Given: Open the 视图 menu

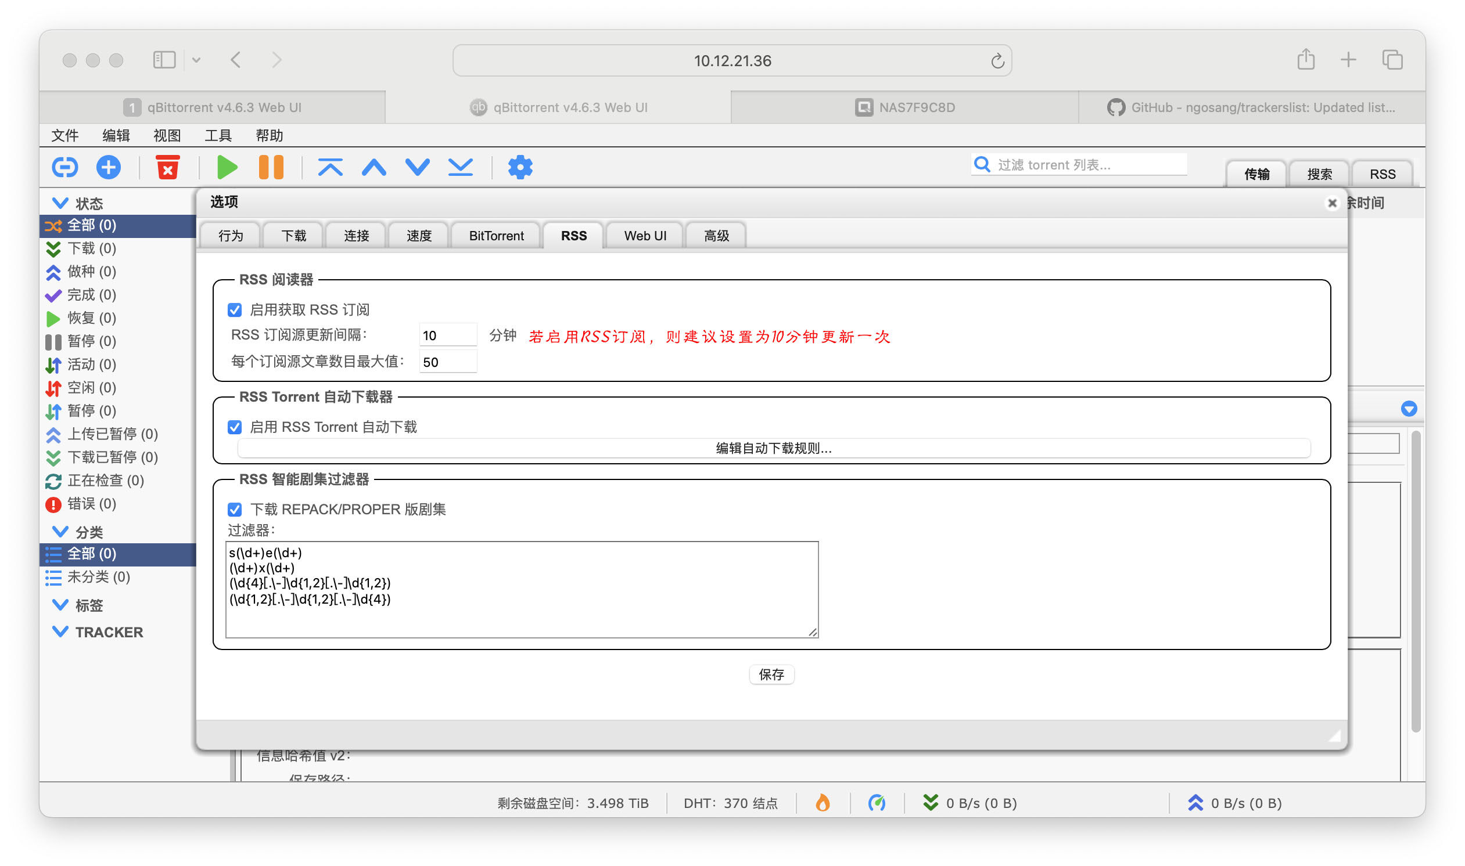Looking at the screenshot, I should [x=167, y=135].
